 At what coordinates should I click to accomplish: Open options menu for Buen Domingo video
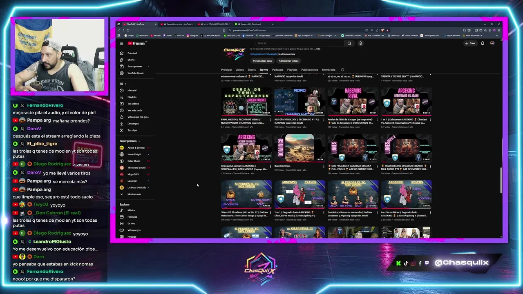point(324,166)
